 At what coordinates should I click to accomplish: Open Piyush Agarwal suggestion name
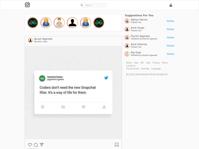point(140,36)
